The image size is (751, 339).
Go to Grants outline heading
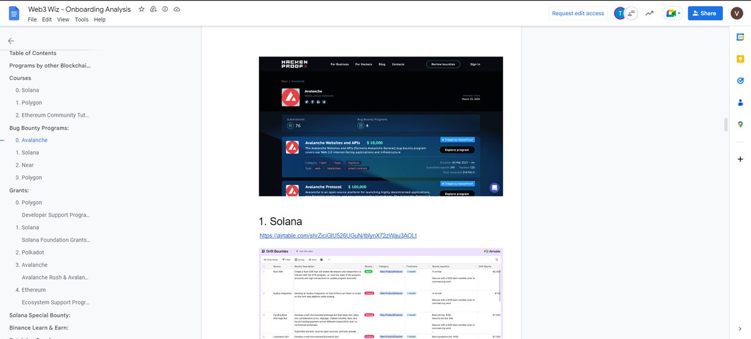(x=19, y=190)
